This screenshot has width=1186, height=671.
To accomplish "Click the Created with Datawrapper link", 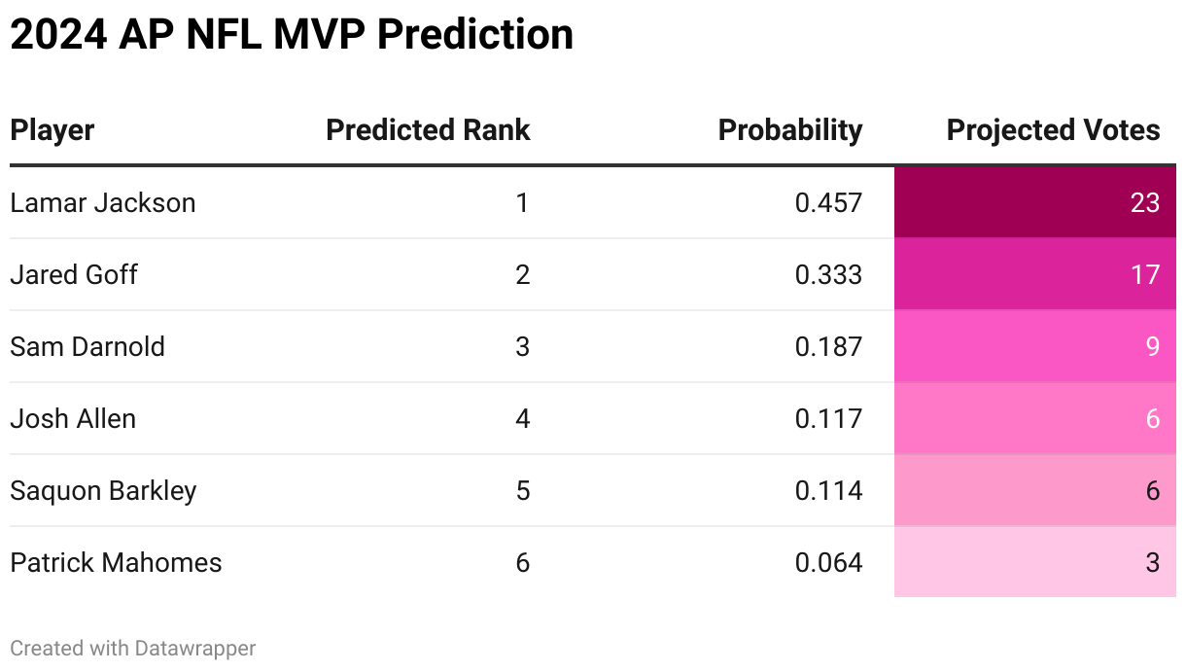I will [133, 648].
